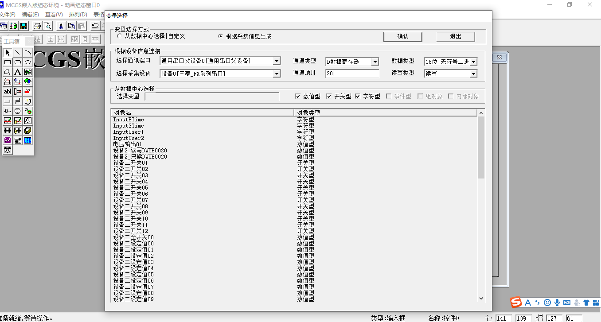Screen dimensions: 601x322
Task: Open the 编辑(E) menu
Action: click(x=30, y=15)
